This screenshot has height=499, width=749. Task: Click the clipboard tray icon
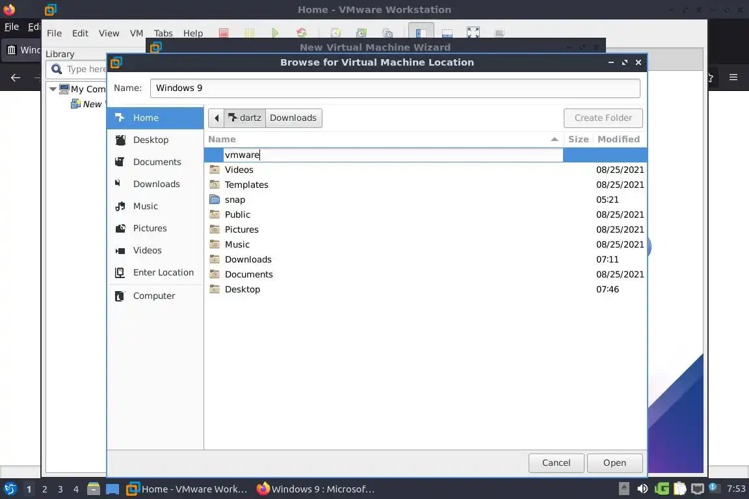pos(679,489)
